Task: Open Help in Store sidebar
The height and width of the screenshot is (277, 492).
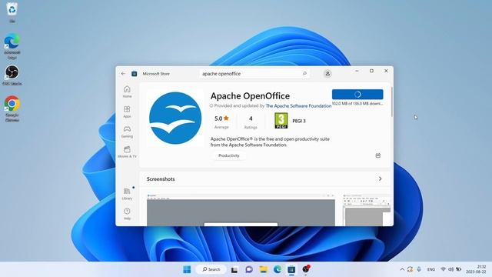Action: coord(127,214)
